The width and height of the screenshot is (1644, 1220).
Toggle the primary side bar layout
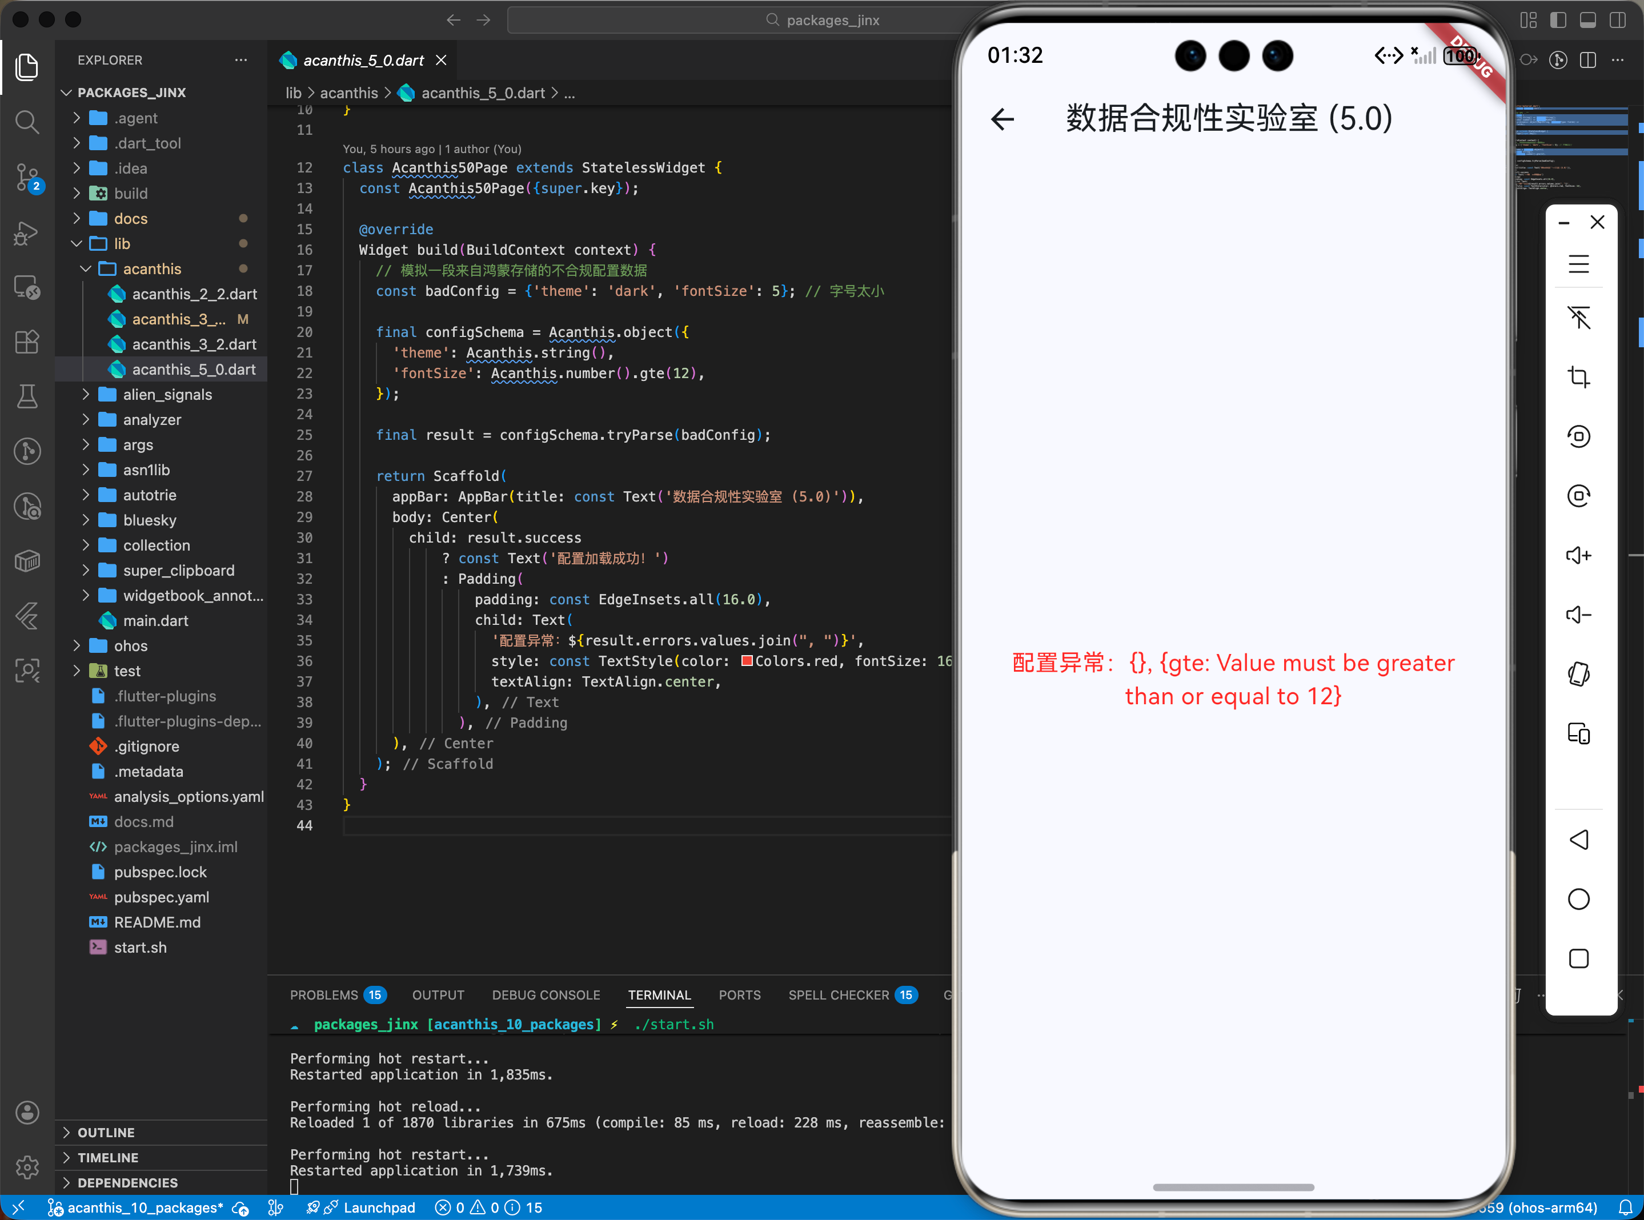(1558, 20)
